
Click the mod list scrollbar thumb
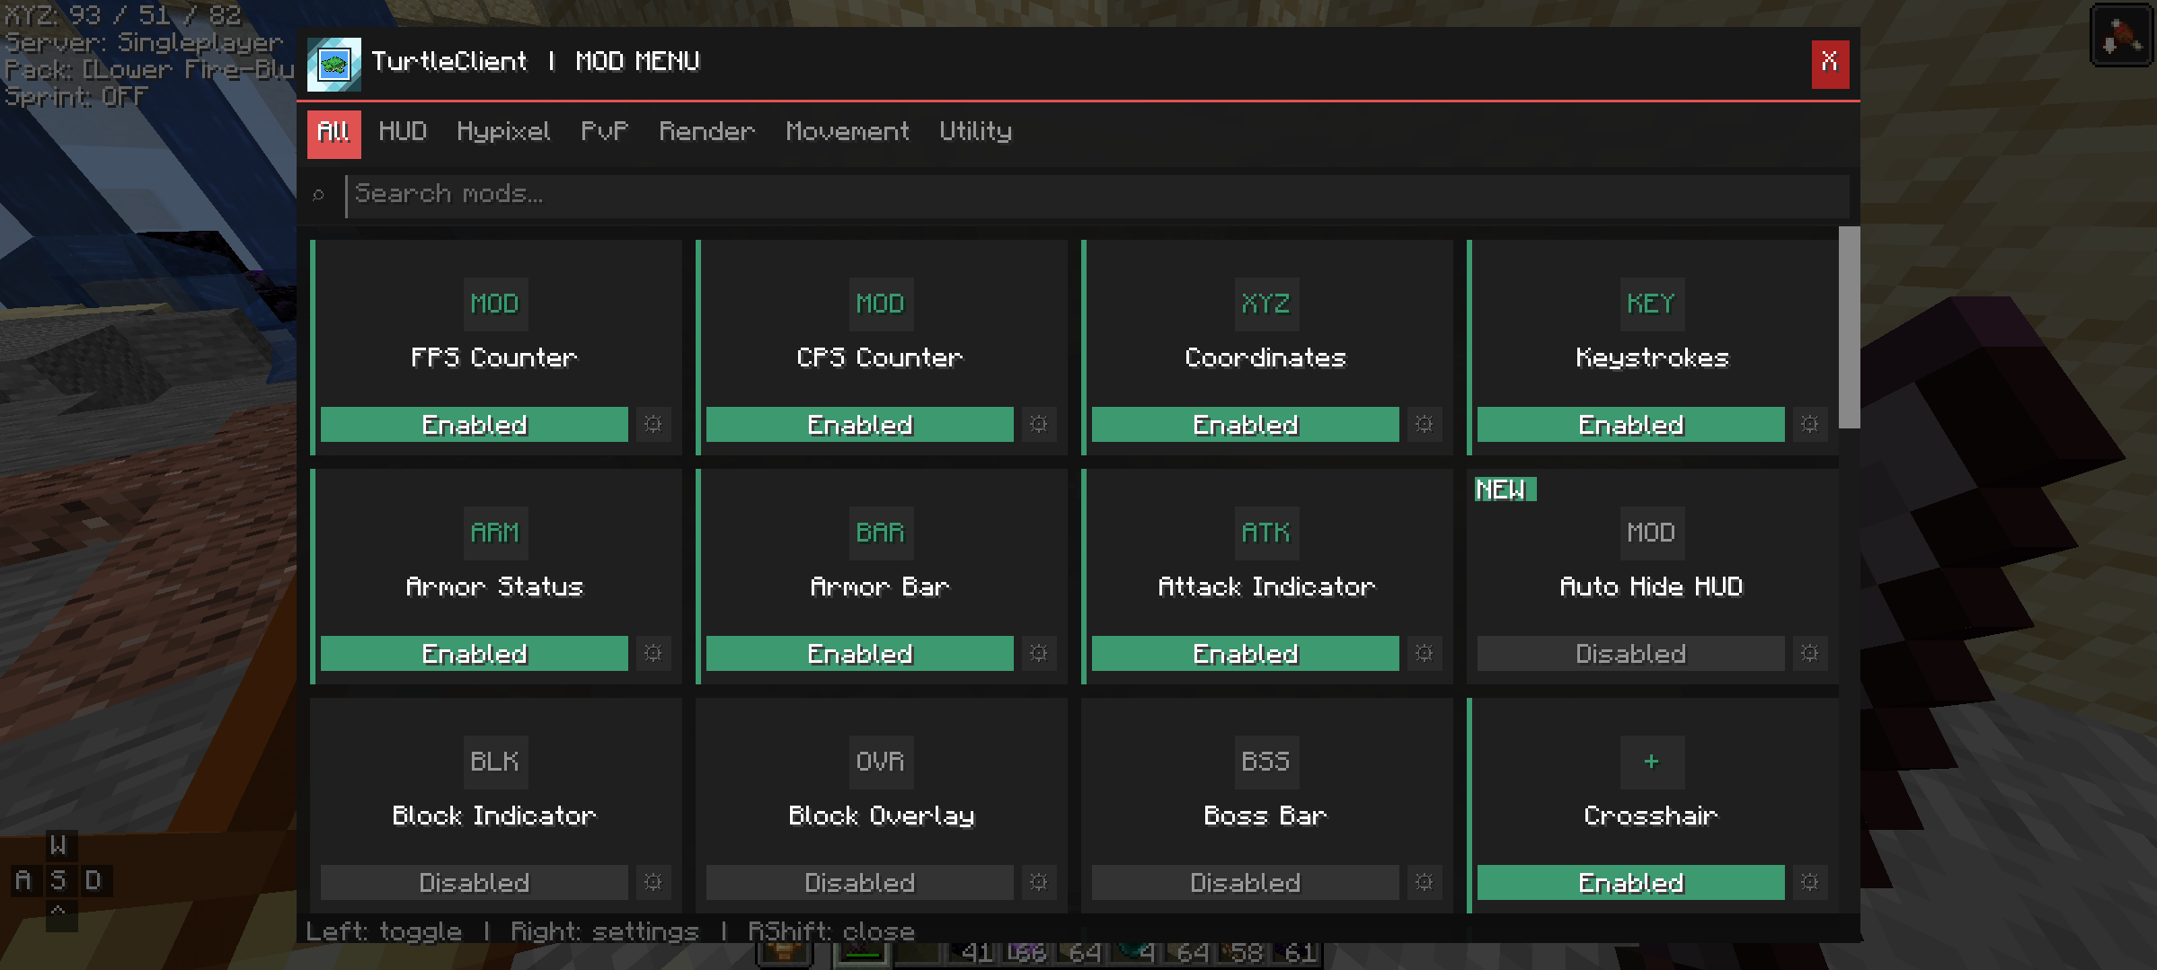[1849, 328]
